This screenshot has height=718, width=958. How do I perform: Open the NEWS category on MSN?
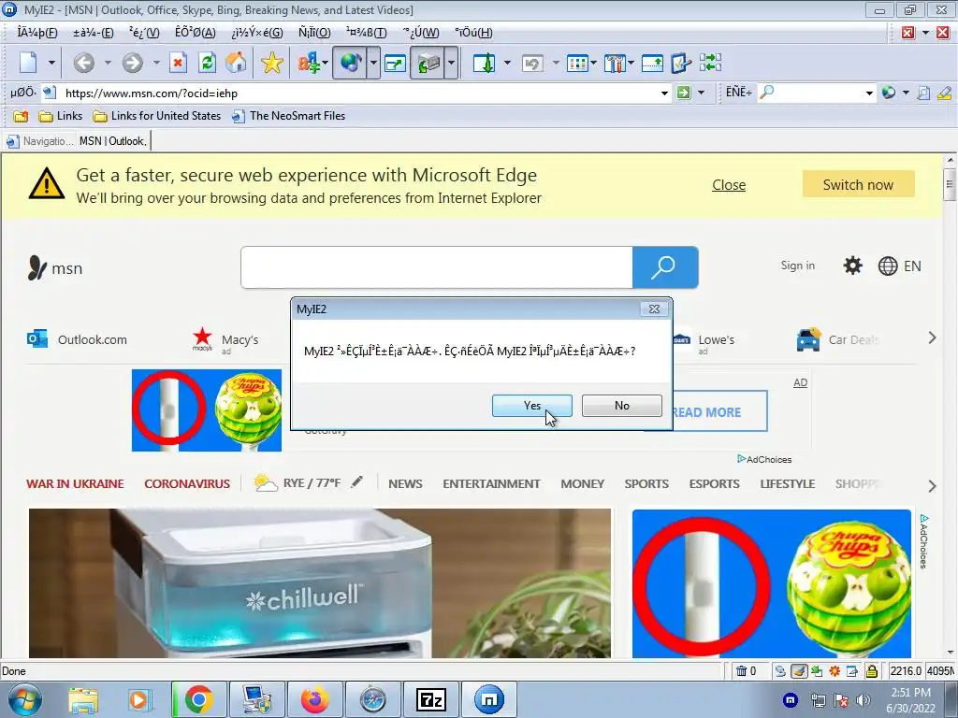405,483
